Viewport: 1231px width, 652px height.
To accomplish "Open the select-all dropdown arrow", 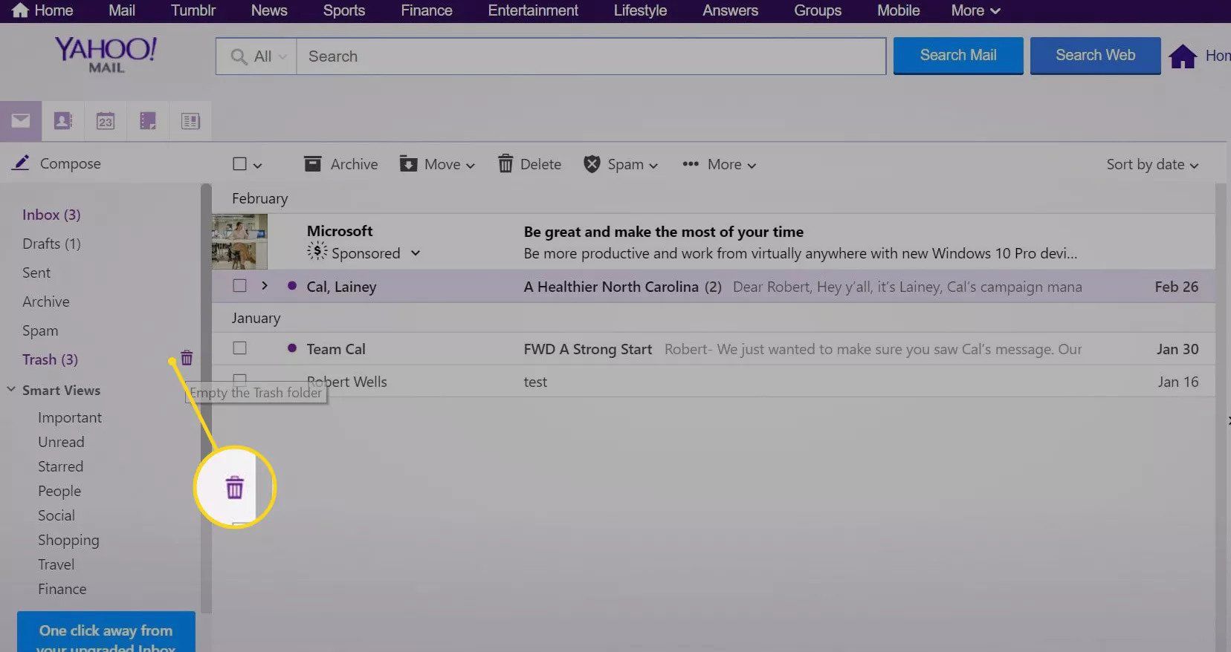I will [x=257, y=166].
